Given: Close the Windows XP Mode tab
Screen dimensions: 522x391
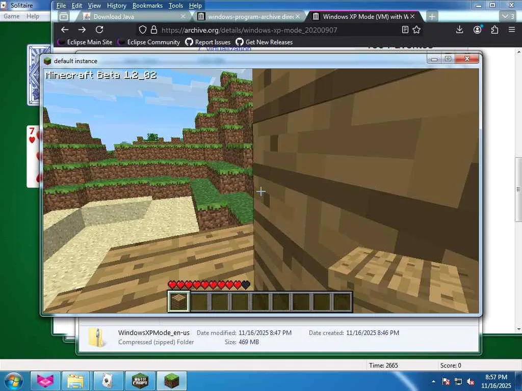Looking at the screenshot, I should point(412,16).
